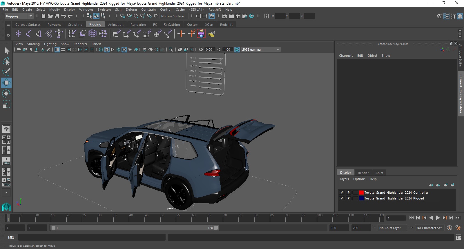Select the arrow Select tool

click(6, 51)
